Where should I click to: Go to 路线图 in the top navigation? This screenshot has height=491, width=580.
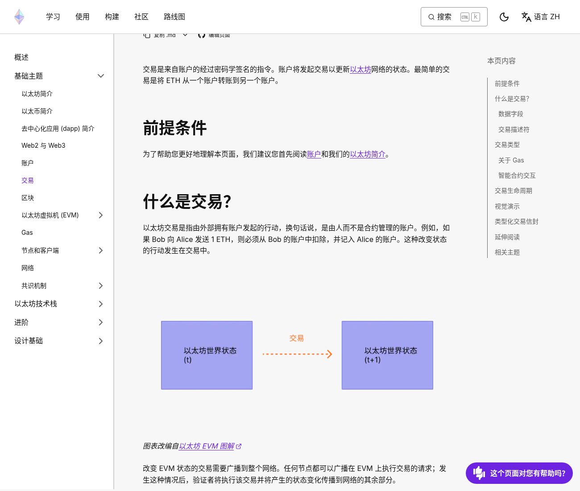point(174,17)
